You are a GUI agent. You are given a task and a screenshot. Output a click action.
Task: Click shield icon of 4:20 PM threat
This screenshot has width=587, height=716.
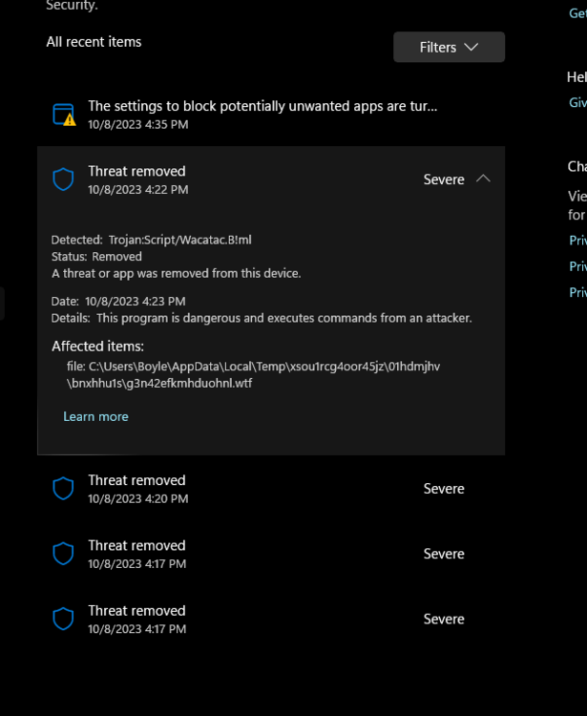[x=63, y=488]
